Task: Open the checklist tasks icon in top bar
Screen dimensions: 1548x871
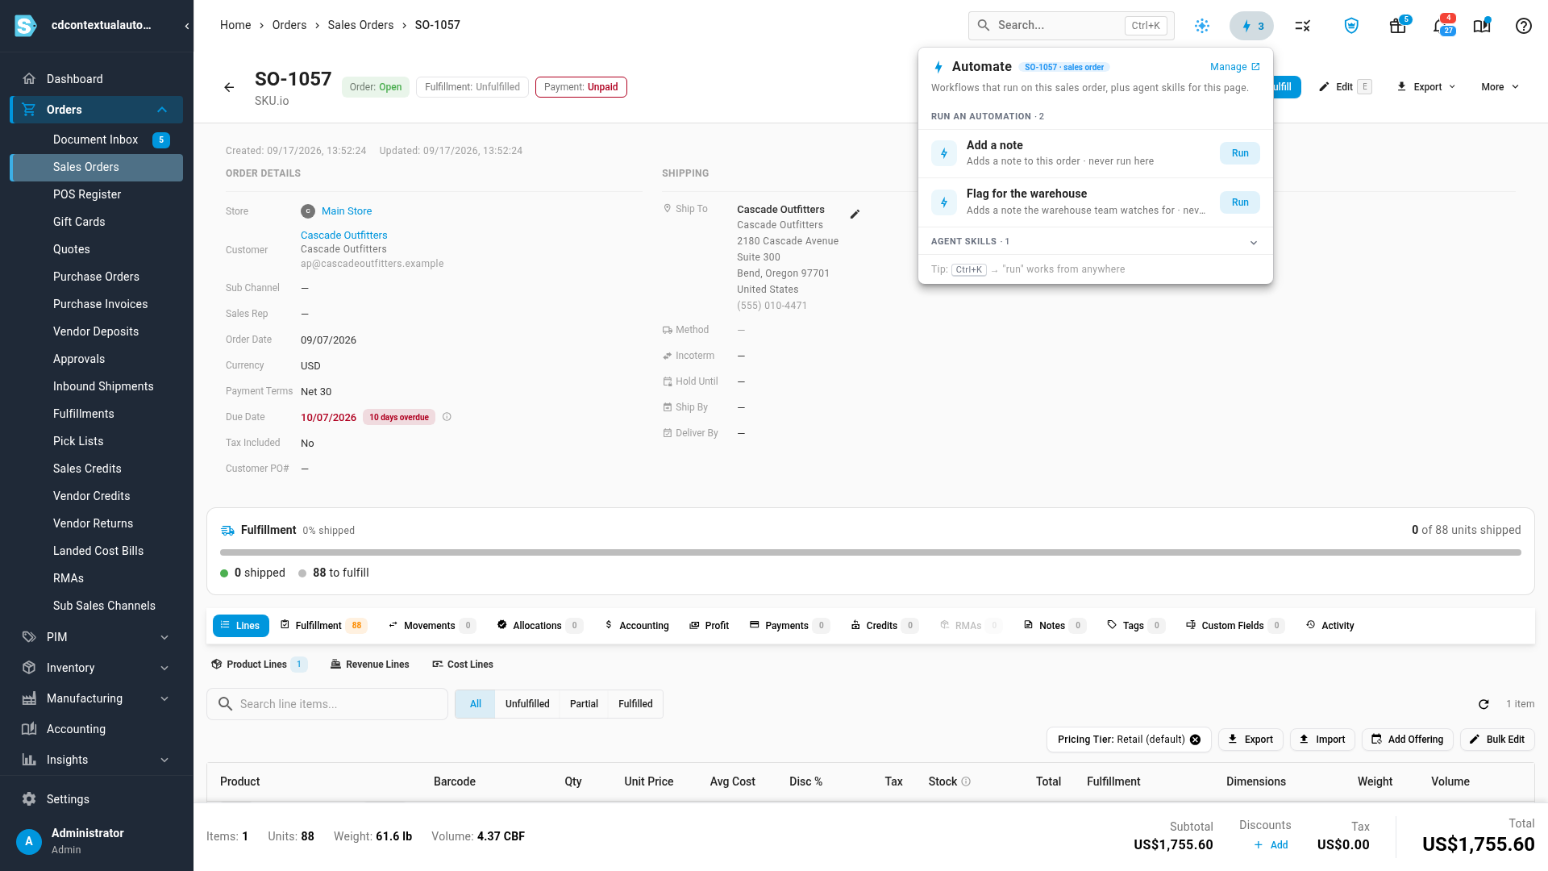Action: click(1302, 26)
